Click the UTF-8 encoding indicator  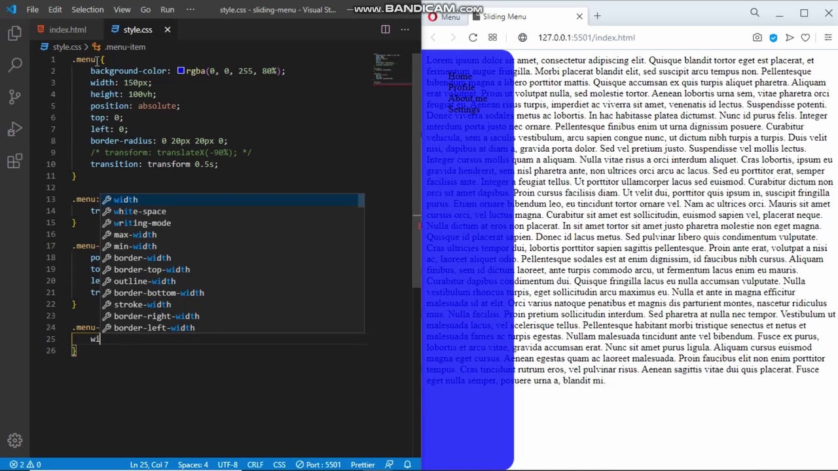[x=227, y=464]
